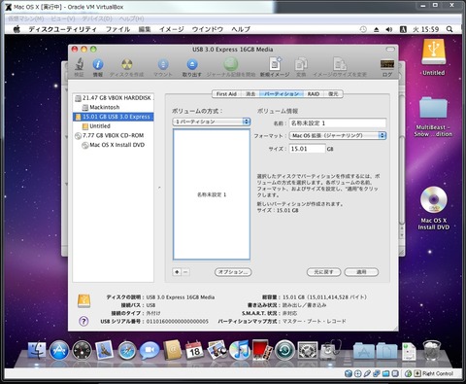
Task: Click Disk Utility icon in the Dock
Action: tap(330, 350)
